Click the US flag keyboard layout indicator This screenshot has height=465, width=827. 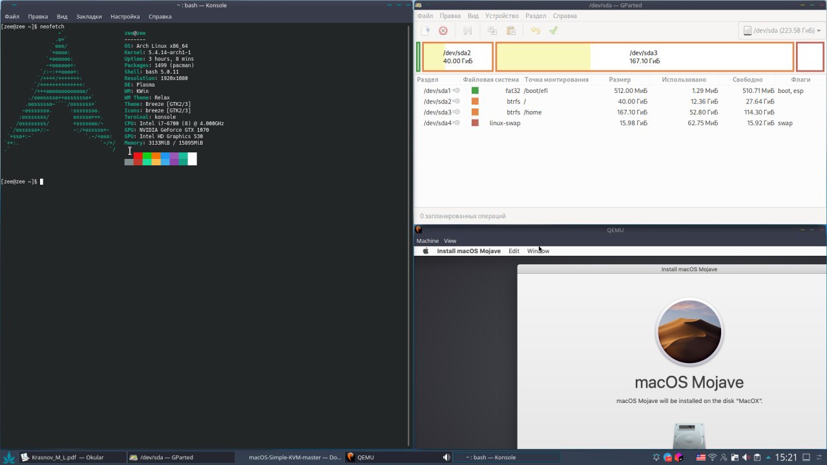point(700,457)
